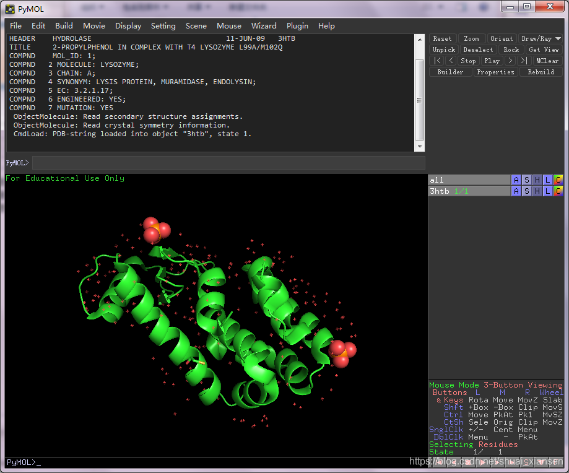569x473 pixels.
Task: Open the Help menu
Action: click(326, 26)
